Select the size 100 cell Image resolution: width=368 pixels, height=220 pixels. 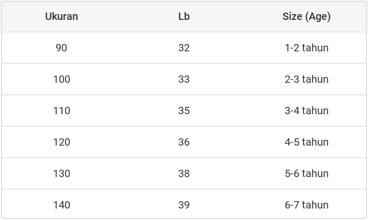point(61,79)
